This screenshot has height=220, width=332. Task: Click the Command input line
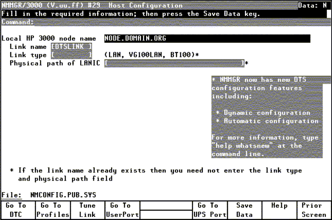[182, 22]
